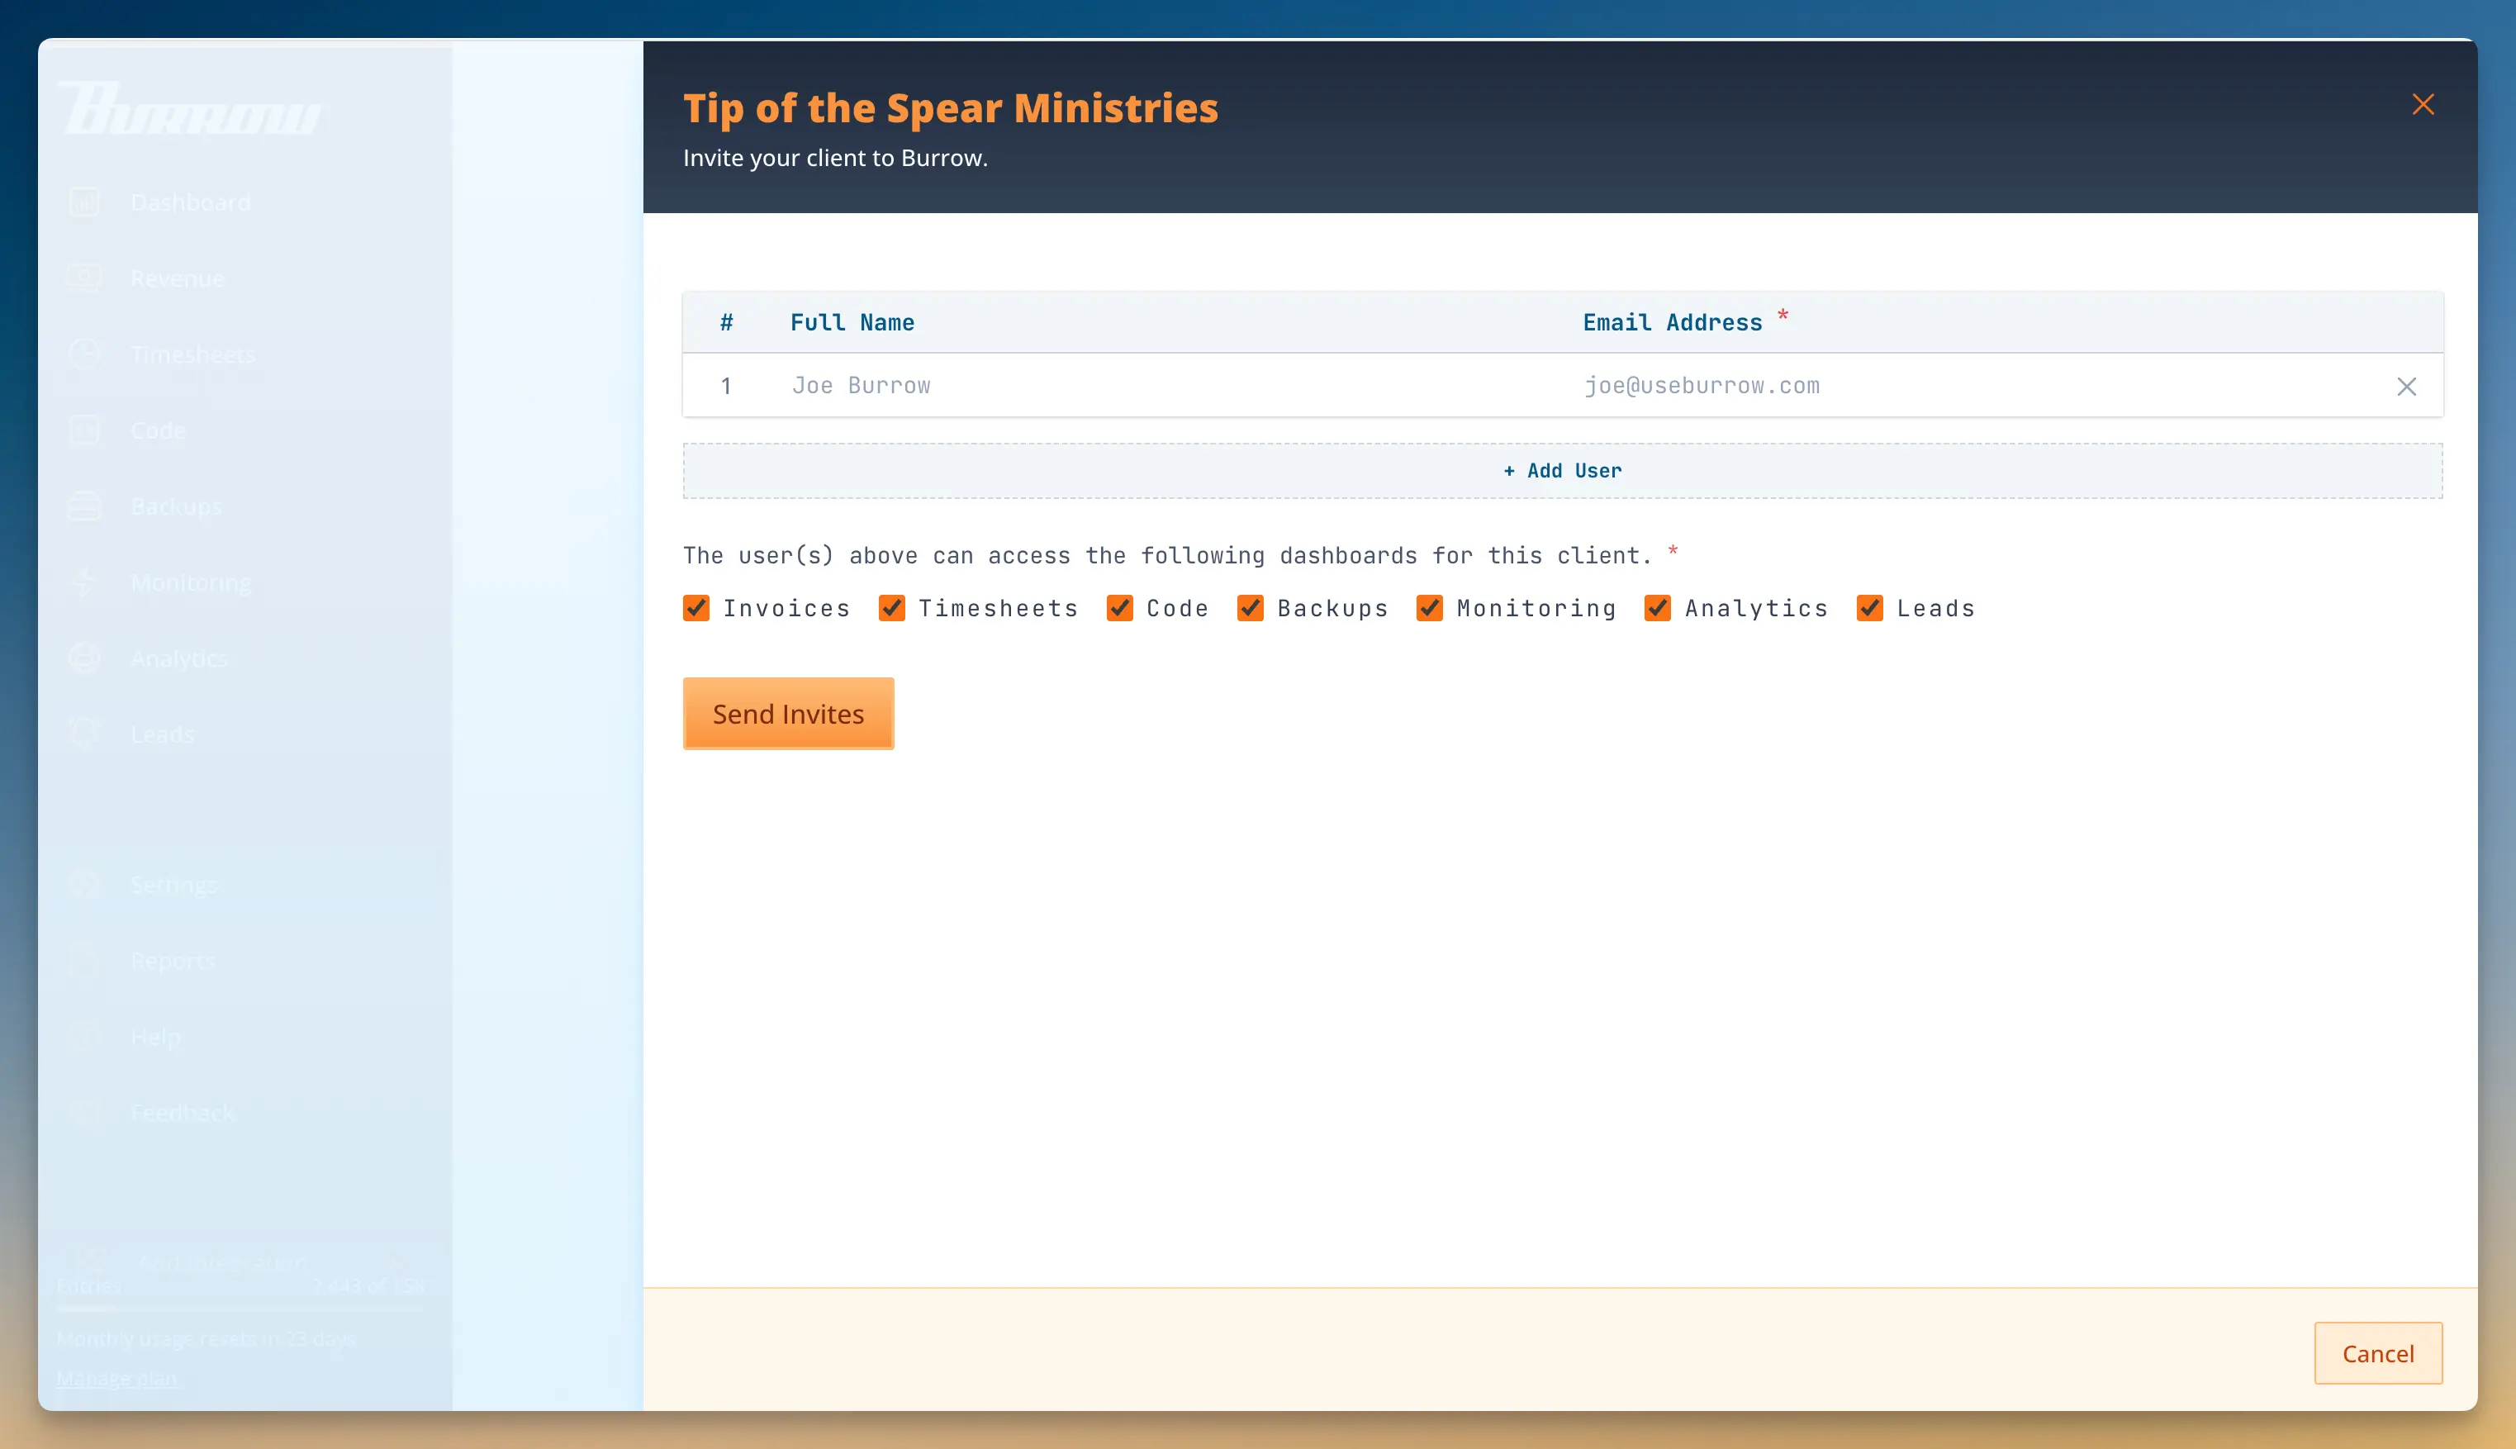The image size is (2516, 1449).
Task: Select Code in the sidebar
Action: 159,431
